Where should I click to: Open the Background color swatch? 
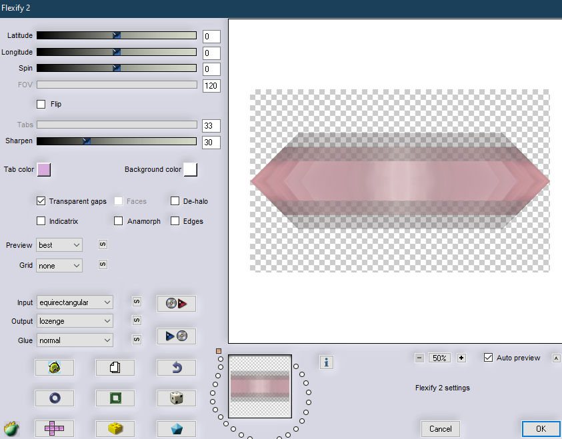tap(190, 170)
